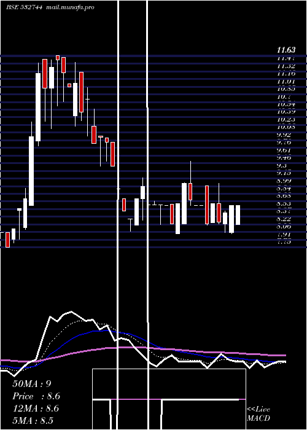Click the 11.01 price axis label
The width and height of the screenshot is (307, 430).
tap(286, 82)
